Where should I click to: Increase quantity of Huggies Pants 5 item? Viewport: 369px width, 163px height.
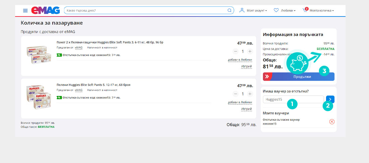click(250, 94)
